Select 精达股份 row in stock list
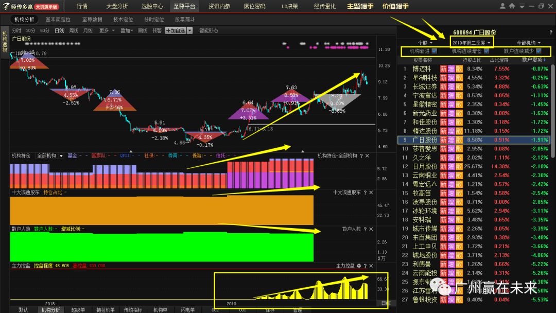Viewport: 556px width, 313px height. 474,131
